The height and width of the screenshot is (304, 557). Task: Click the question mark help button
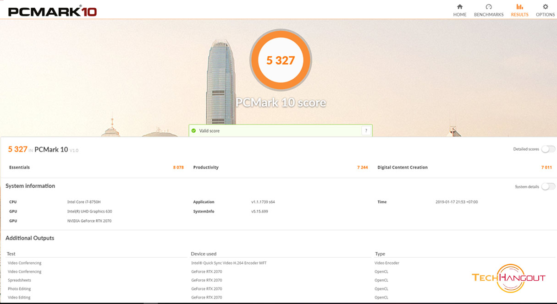click(366, 130)
